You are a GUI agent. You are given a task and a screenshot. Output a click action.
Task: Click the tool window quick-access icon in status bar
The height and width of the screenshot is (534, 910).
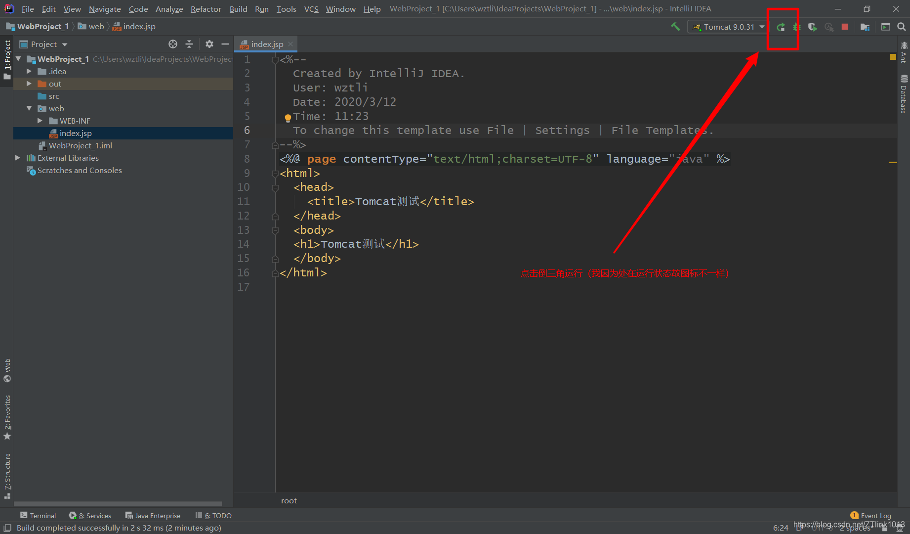point(7,528)
